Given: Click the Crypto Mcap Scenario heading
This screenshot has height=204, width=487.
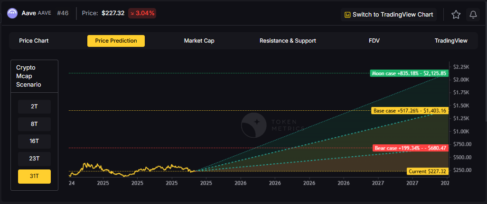Looking at the screenshot, I should click(28, 76).
